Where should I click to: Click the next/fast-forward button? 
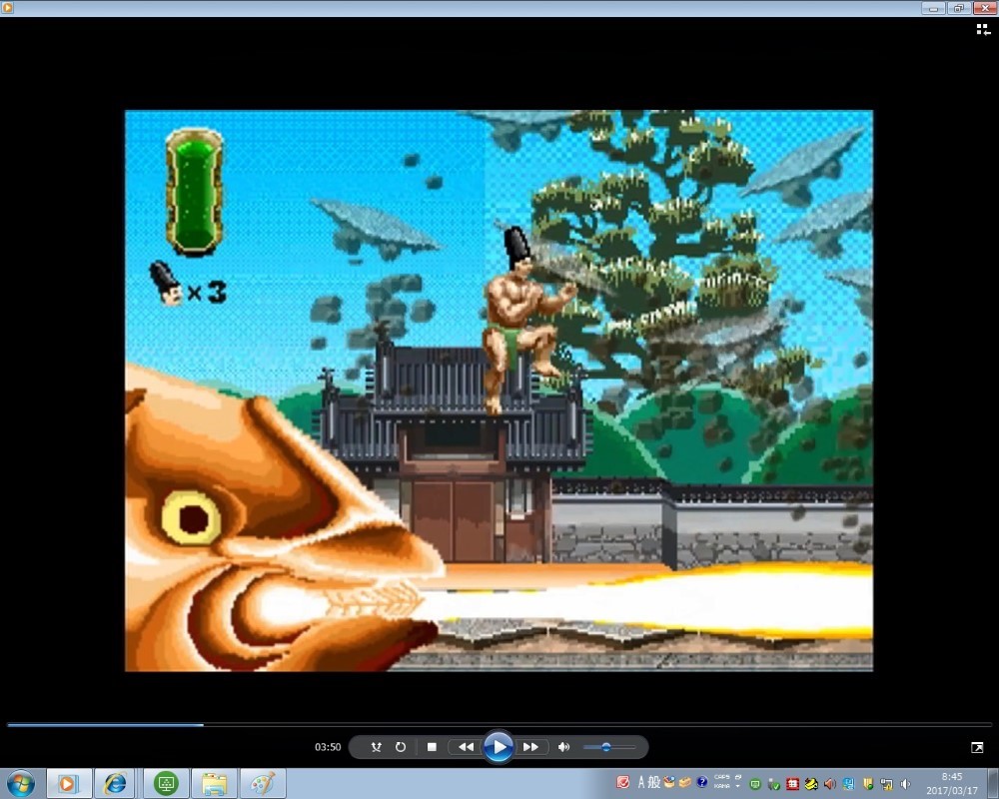pyautogui.click(x=530, y=747)
